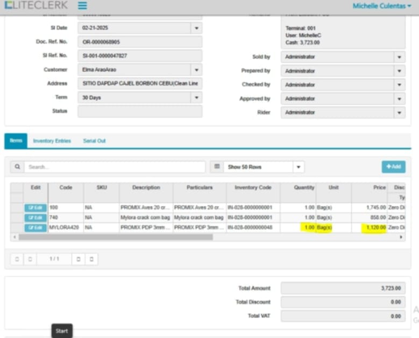Click the grid icon beside Show 50 Rows
This screenshot has height=338, width=419.
pos(217,167)
